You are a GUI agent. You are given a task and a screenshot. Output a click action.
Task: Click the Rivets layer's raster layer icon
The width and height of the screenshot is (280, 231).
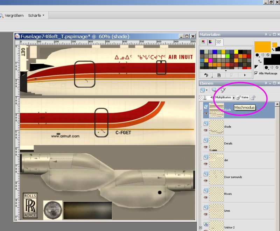206,191
